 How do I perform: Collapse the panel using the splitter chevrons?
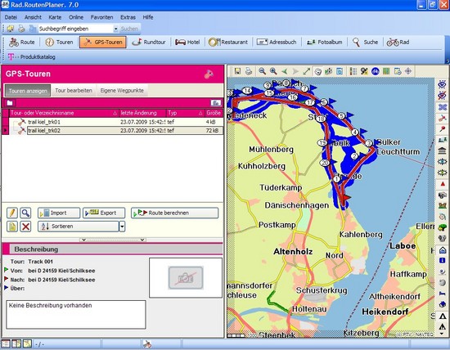(x=113, y=240)
